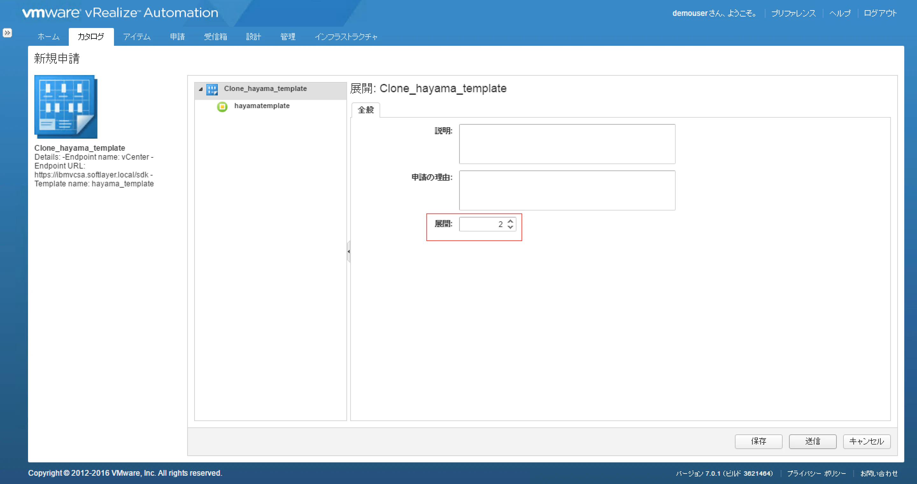
Task: Select the Clone_hayama_template blueprint icon in tree
Action: click(212, 89)
